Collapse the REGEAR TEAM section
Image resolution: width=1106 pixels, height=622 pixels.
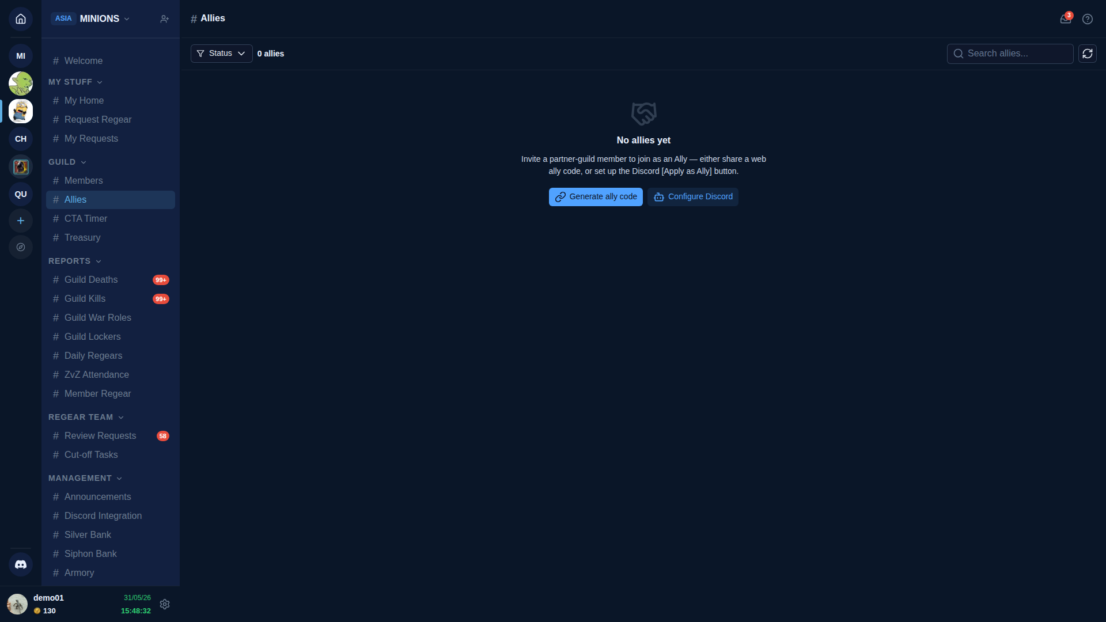click(86, 418)
